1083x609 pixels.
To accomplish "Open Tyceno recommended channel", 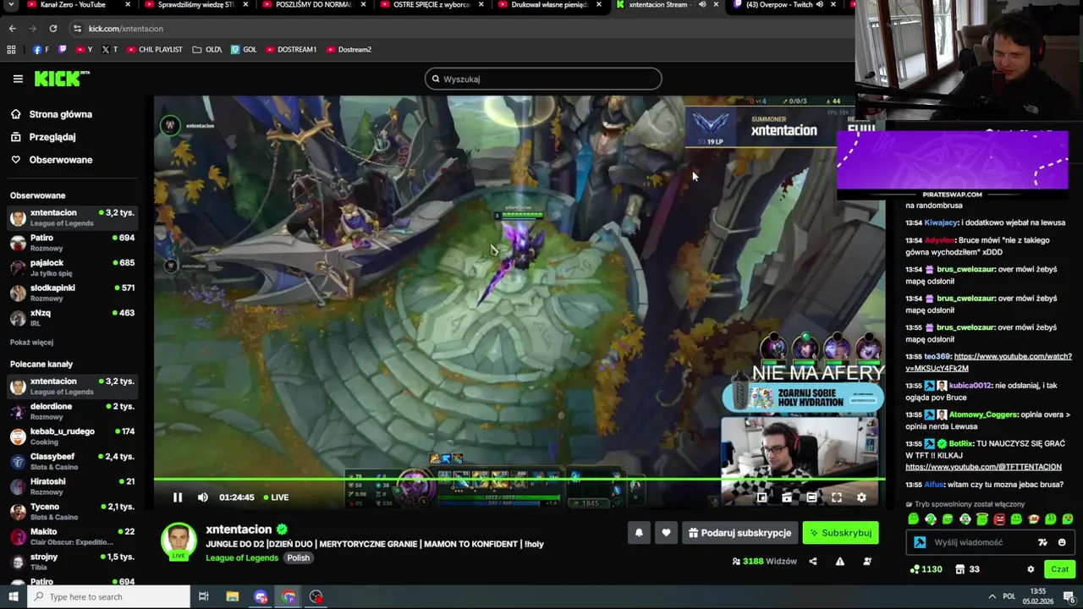I will (x=72, y=512).
